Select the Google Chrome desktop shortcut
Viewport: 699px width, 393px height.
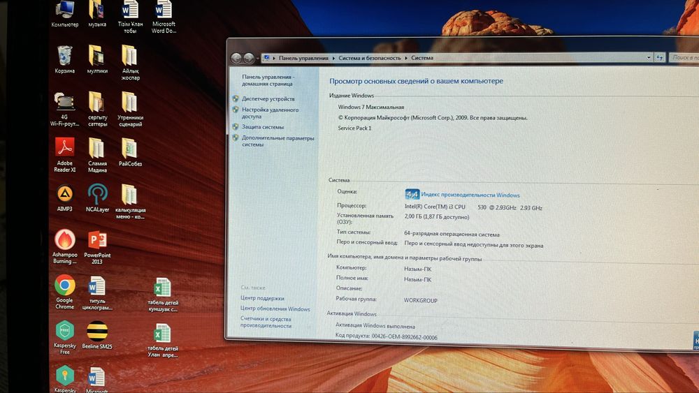64,292
